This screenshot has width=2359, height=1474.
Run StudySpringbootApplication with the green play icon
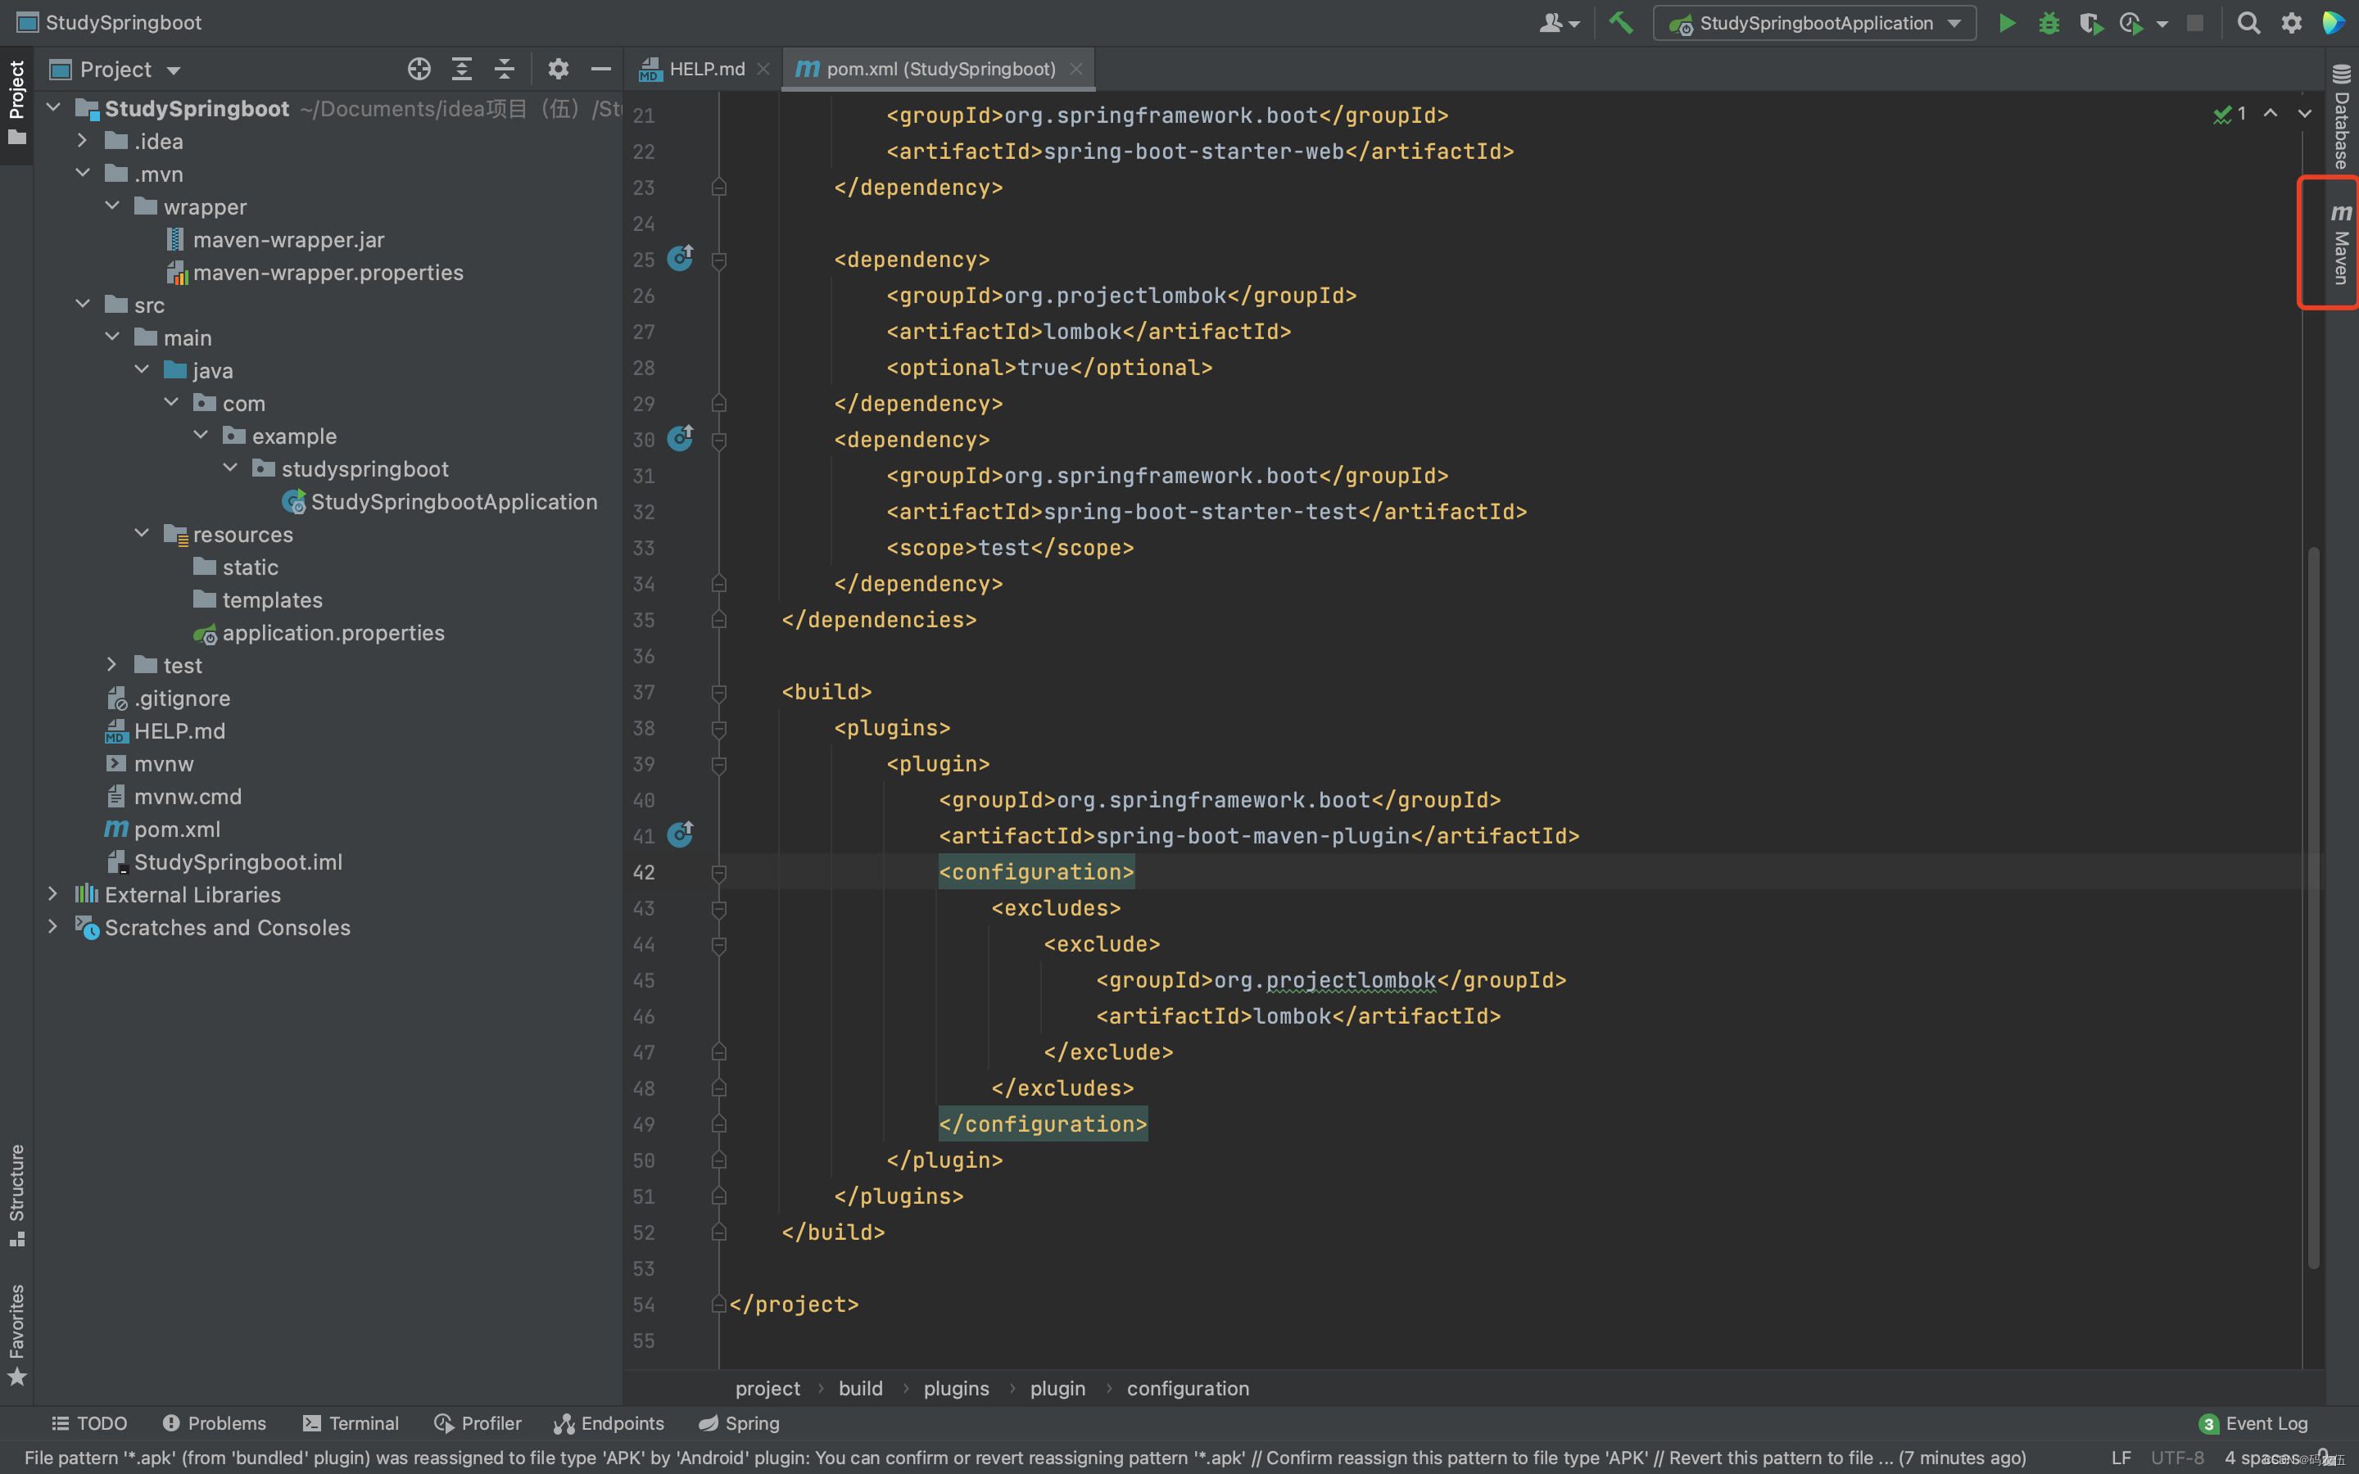2006,24
